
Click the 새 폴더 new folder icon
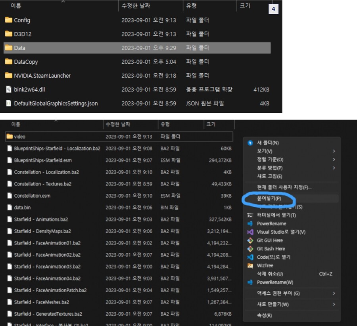coord(250,143)
